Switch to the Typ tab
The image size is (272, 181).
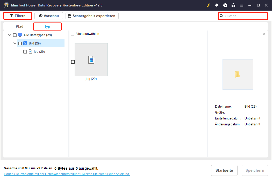(47, 26)
